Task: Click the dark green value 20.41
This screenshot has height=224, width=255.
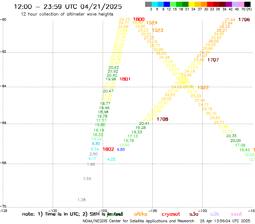Action: [x=144, y=123]
